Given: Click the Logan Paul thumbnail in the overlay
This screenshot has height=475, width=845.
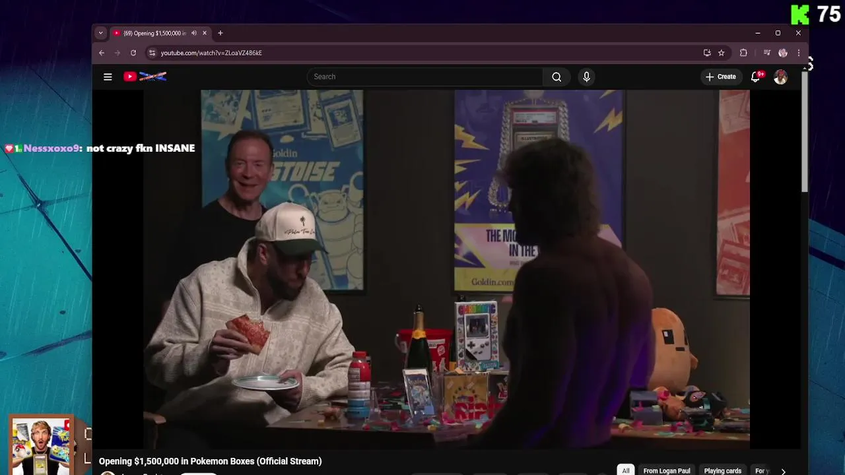Looking at the screenshot, I should click(41, 445).
